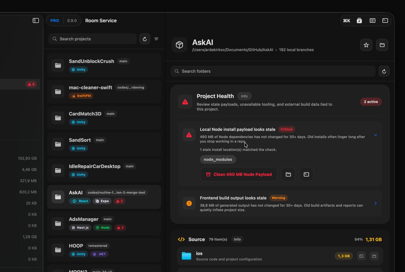The width and height of the screenshot is (405, 272).
Task: Click the 1,31 GB Source total
Action: tap(374, 239)
